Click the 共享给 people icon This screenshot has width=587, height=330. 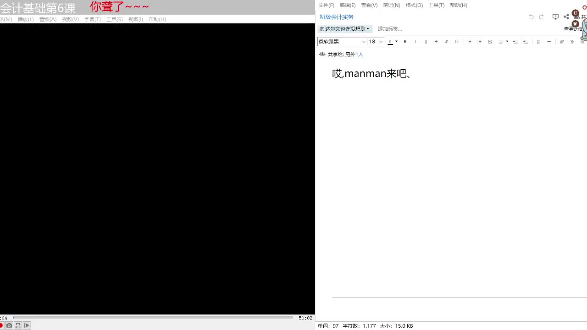coord(322,54)
